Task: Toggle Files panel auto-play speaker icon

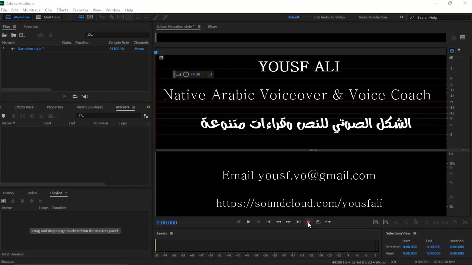Action: click(85, 96)
